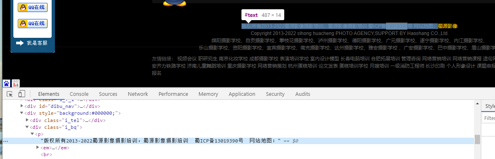Click the 长春电脑培训 link
Viewport: 495px width, 159px height.
pos(355,59)
